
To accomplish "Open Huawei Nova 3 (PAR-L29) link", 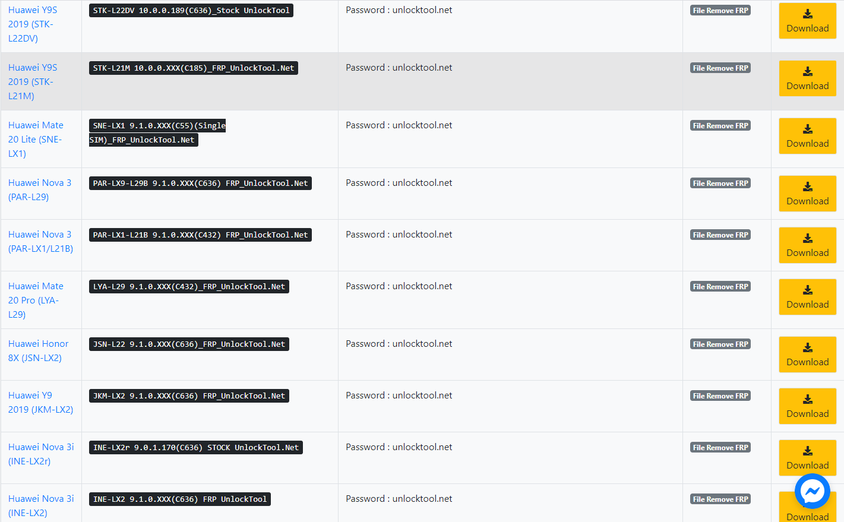I will click(x=40, y=190).
